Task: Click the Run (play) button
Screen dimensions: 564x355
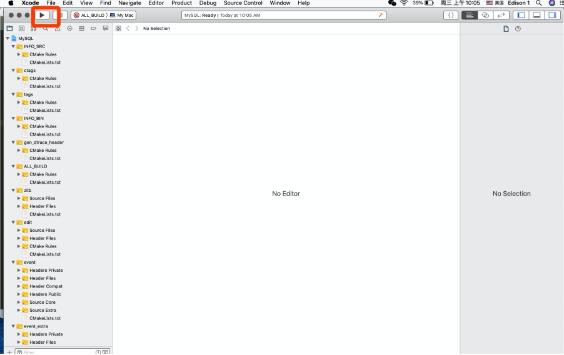Action: pyautogui.click(x=42, y=15)
